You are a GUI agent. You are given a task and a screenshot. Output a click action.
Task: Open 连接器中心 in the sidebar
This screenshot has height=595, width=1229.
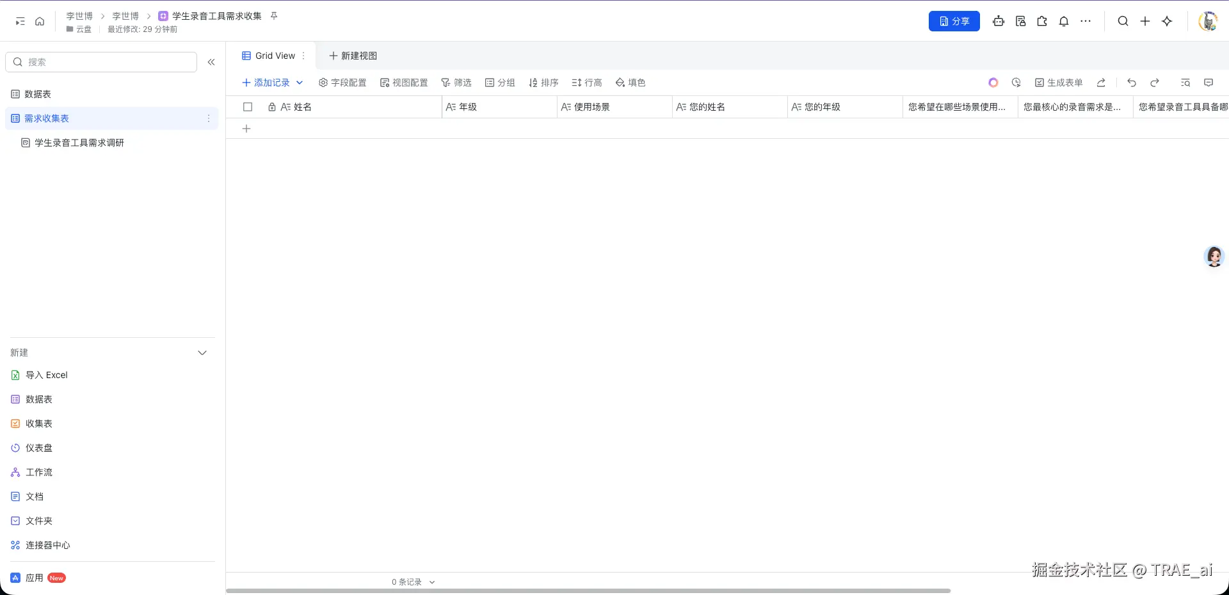pyautogui.click(x=41, y=545)
